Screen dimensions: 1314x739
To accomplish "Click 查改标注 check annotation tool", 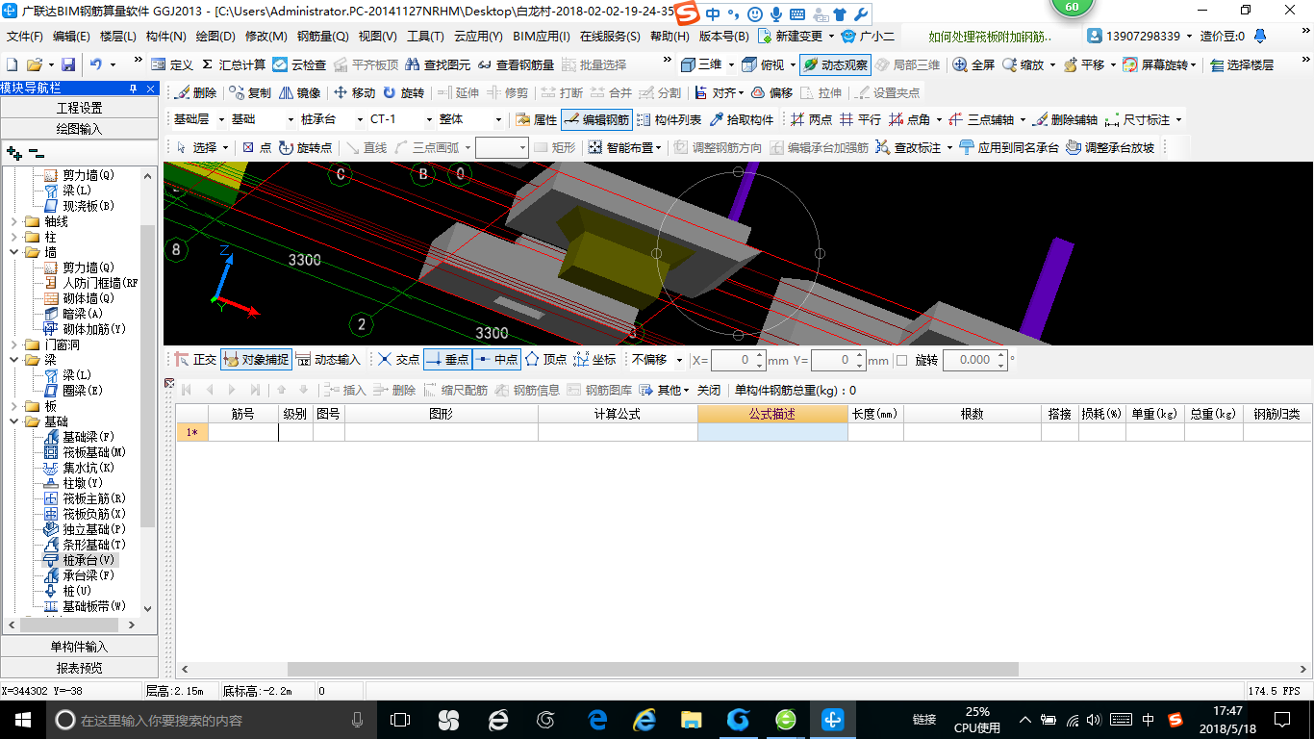I will (x=914, y=147).
